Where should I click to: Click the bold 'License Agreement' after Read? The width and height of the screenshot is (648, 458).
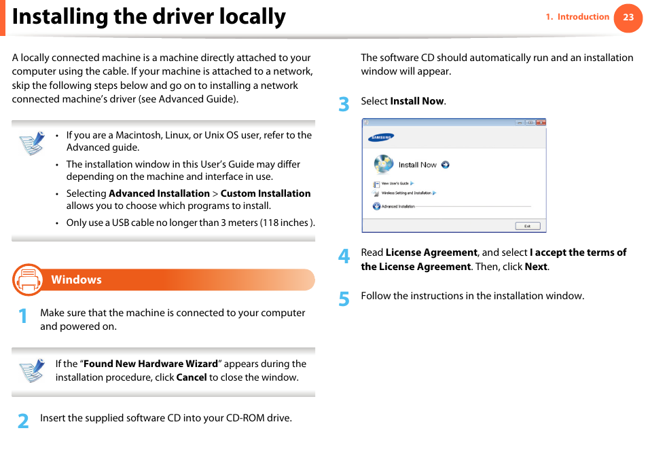[431, 252]
